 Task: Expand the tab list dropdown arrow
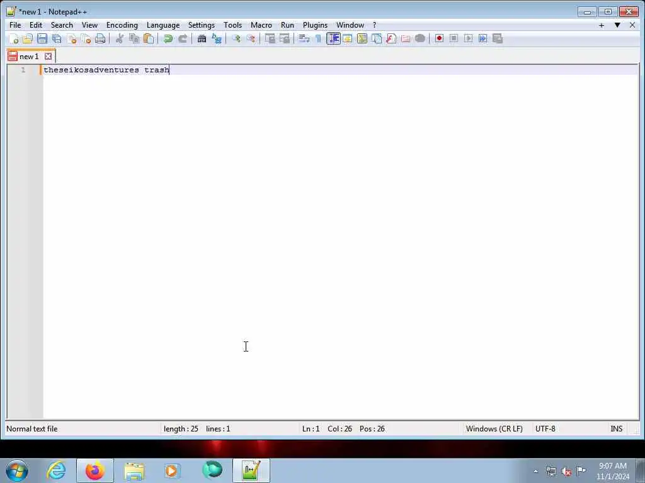[617, 25]
